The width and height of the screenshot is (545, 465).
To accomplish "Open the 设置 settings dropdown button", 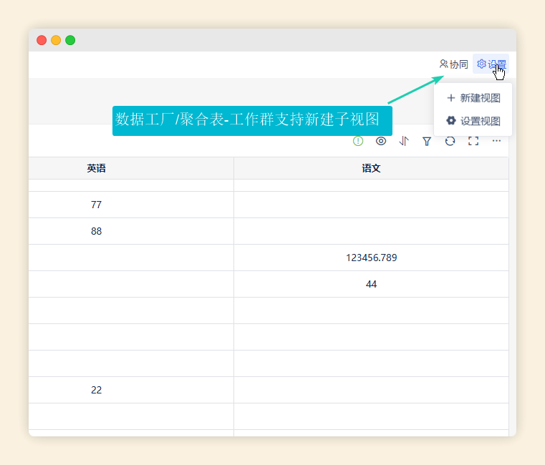I will click(491, 64).
